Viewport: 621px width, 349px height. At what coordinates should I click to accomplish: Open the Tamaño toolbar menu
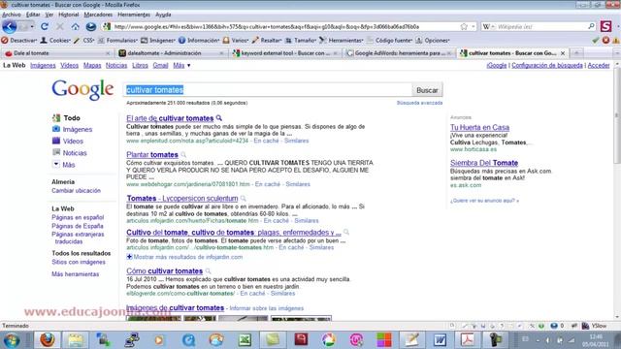click(301, 41)
